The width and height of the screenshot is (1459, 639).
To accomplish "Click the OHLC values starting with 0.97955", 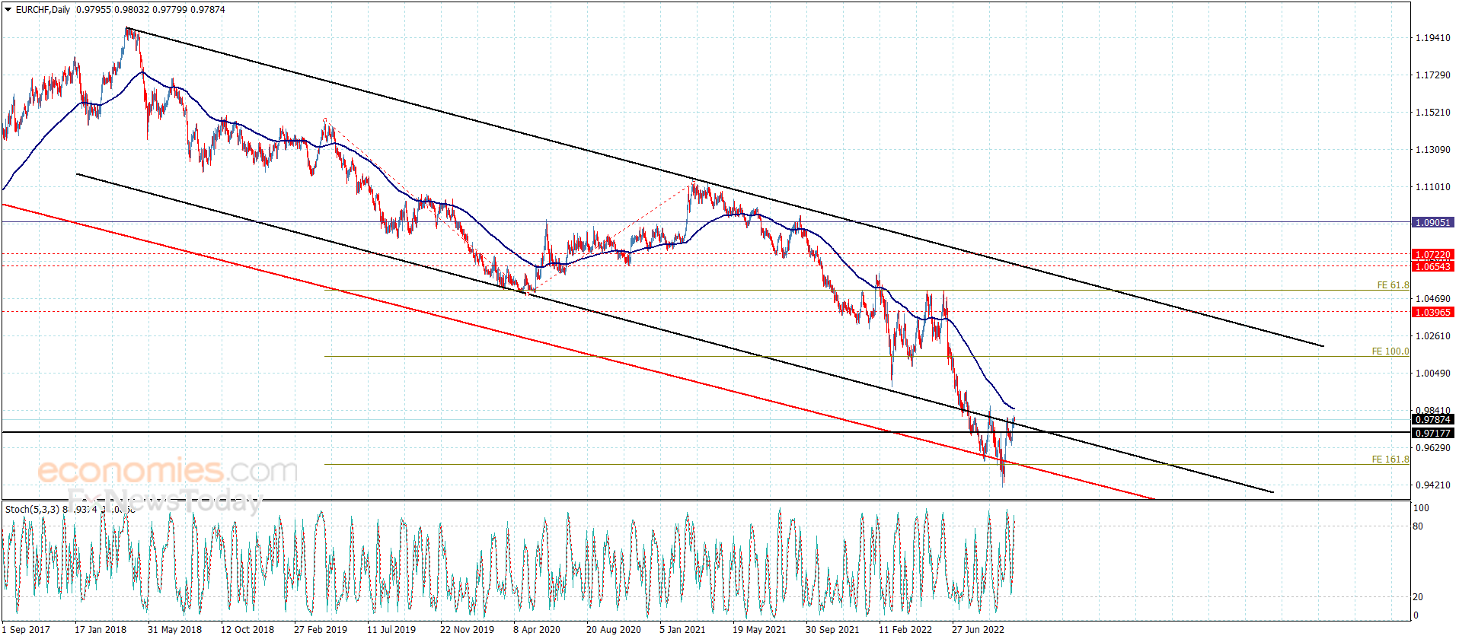I will click(x=150, y=10).
